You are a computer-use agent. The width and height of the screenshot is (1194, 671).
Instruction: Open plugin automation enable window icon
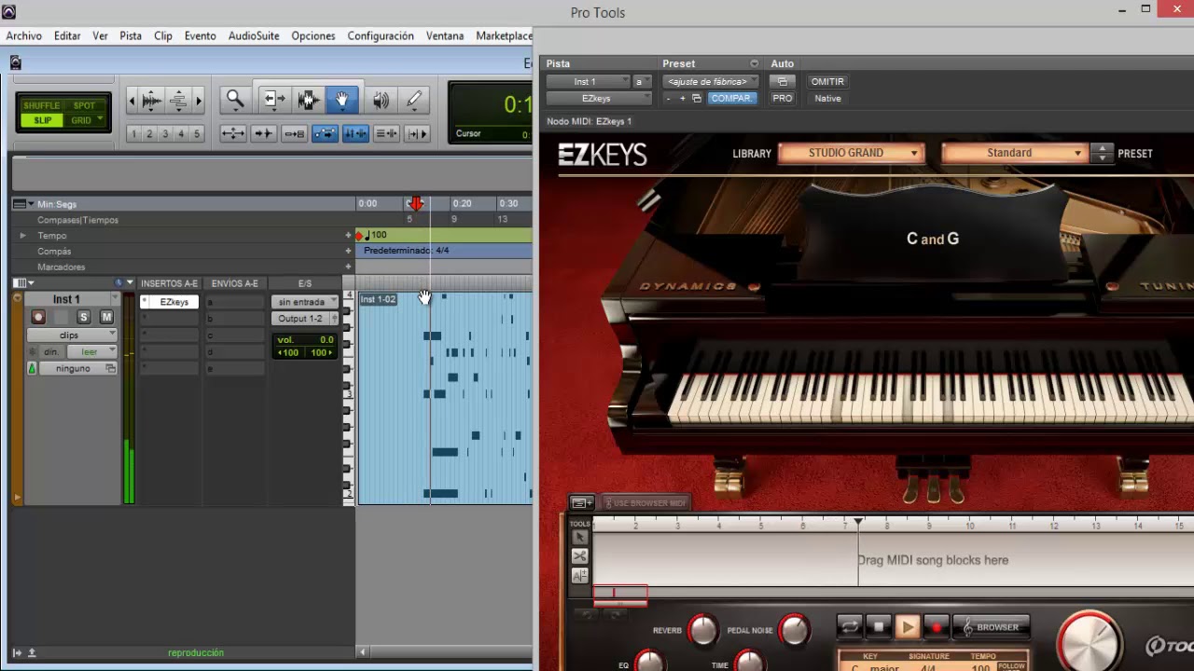(x=782, y=82)
